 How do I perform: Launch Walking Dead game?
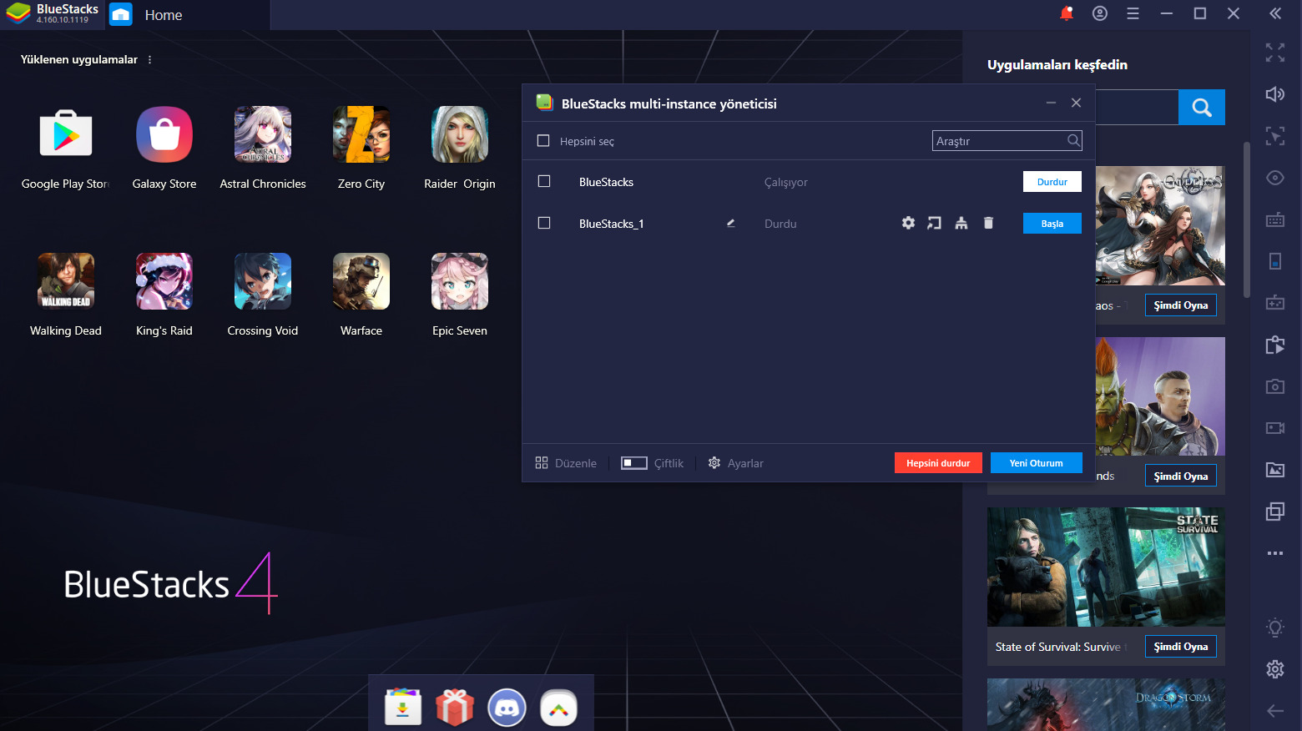pos(66,281)
